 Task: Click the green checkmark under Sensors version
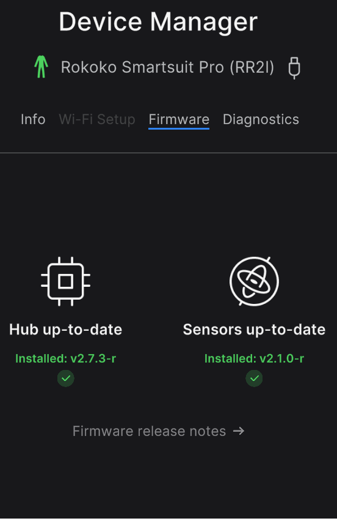pos(254,379)
